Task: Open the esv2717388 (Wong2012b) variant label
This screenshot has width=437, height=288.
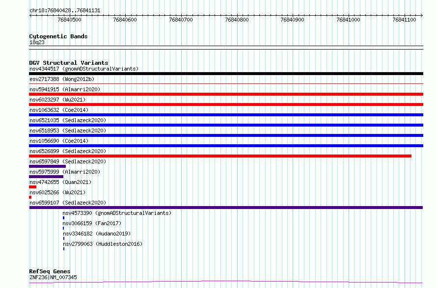Action: [x=62, y=79]
